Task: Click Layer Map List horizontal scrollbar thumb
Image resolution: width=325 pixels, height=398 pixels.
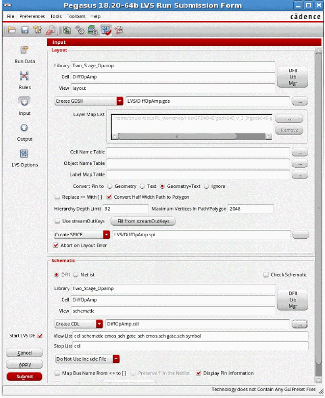Action: 177,136
